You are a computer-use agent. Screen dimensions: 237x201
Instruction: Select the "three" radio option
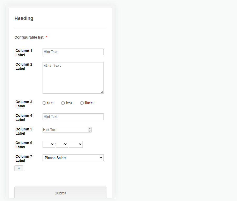point(82,103)
